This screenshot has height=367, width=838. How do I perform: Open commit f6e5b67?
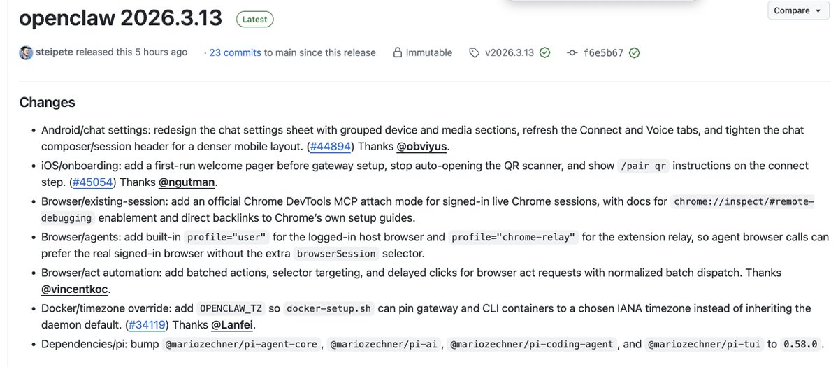coord(604,52)
